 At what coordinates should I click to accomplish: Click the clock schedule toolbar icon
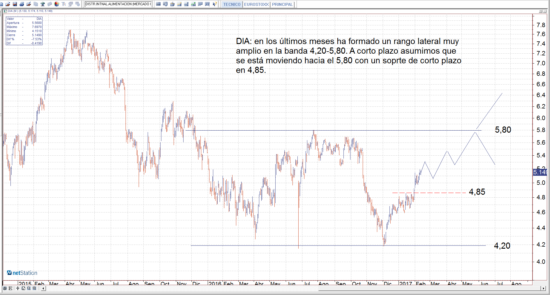point(78,4)
